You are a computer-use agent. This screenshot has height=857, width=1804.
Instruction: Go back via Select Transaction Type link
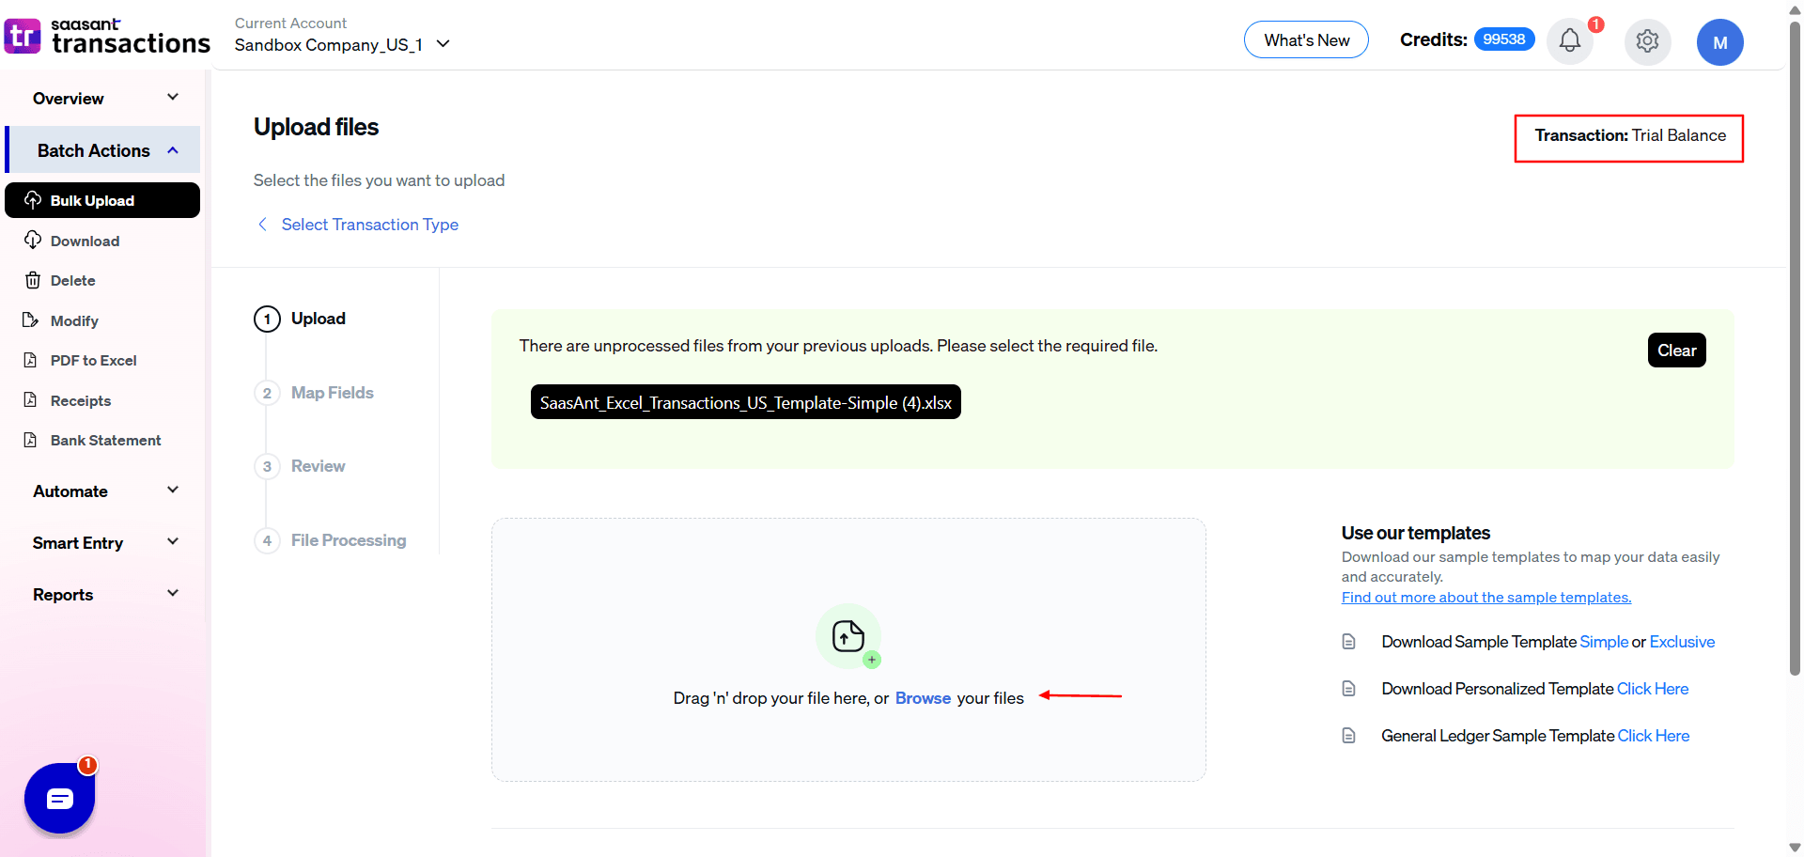(x=370, y=225)
